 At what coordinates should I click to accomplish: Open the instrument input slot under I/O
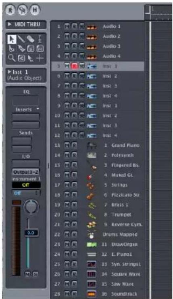pos(26,163)
